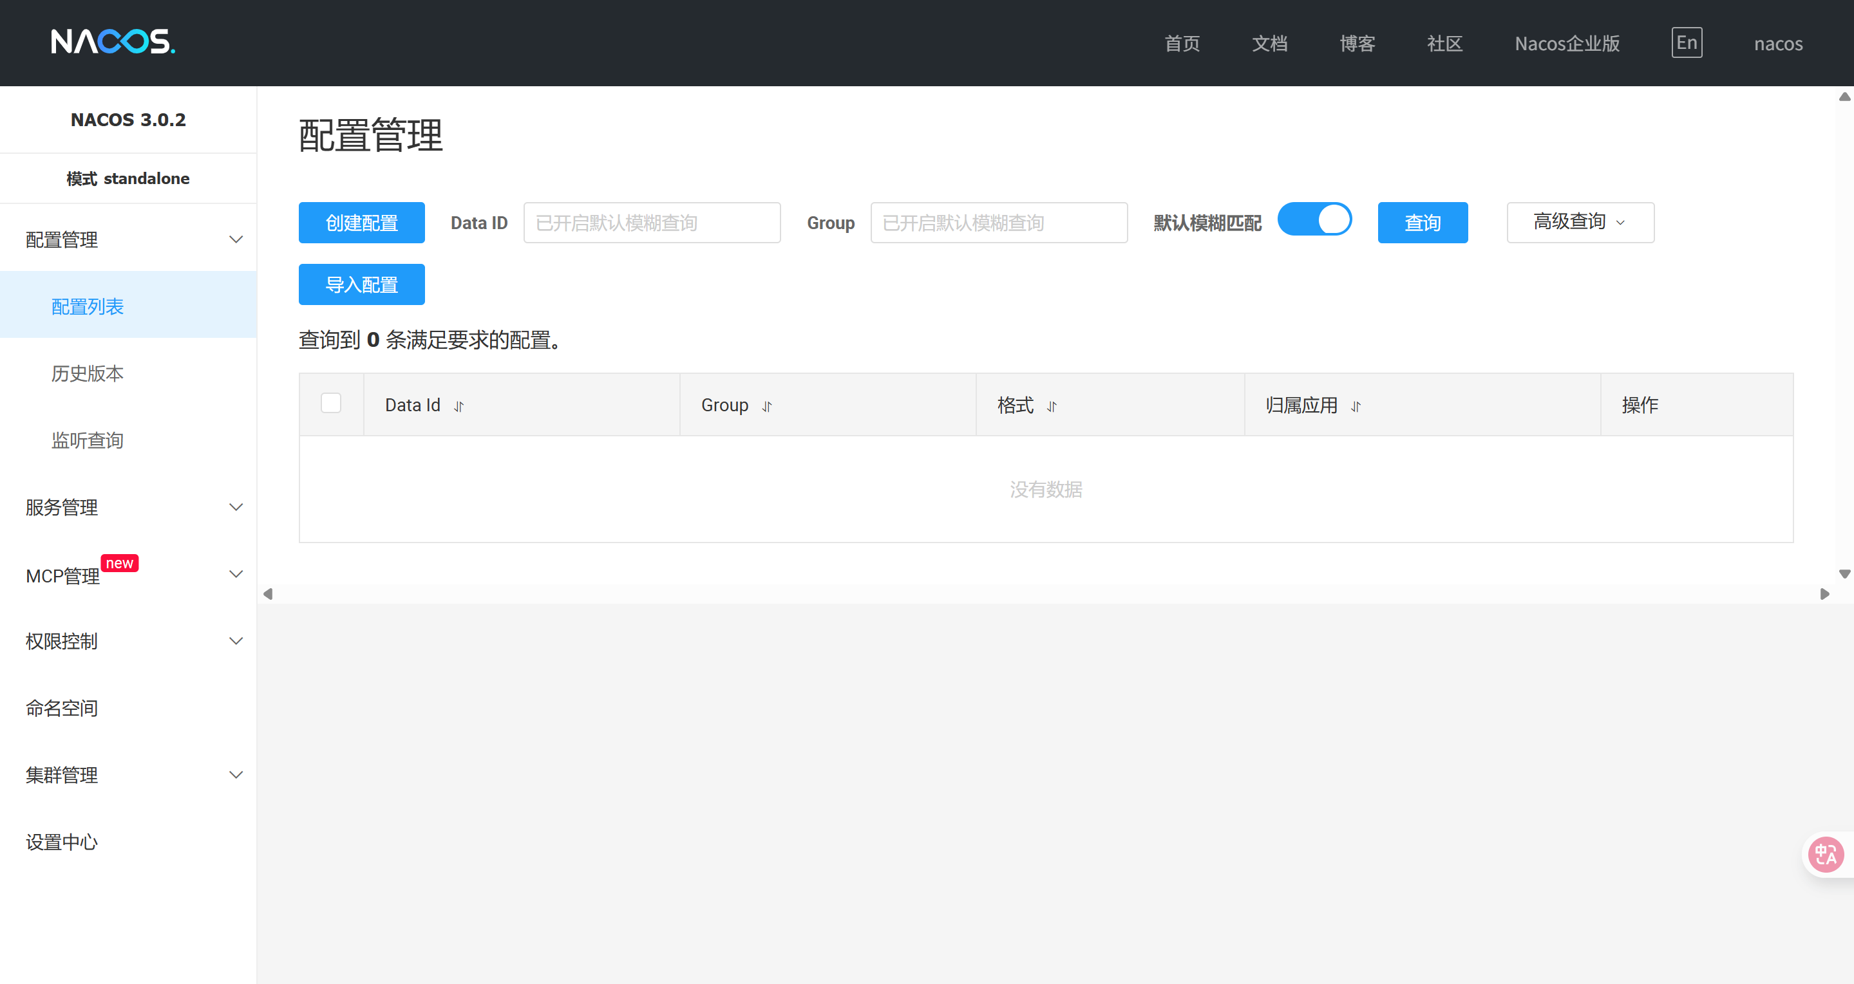
Task: Sort by 格式 column icon
Action: click(x=1052, y=406)
